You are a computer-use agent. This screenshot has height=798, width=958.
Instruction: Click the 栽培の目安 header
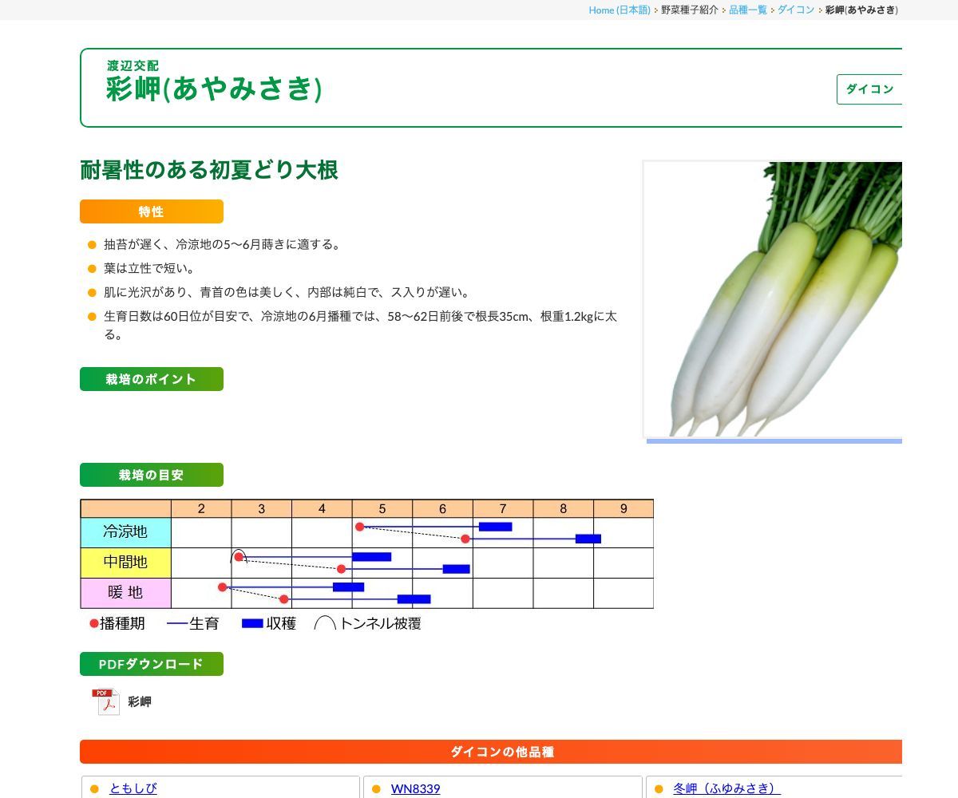pyautogui.click(x=151, y=475)
